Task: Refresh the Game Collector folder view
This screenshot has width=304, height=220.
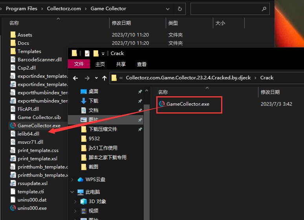Action: [x=180, y=9]
